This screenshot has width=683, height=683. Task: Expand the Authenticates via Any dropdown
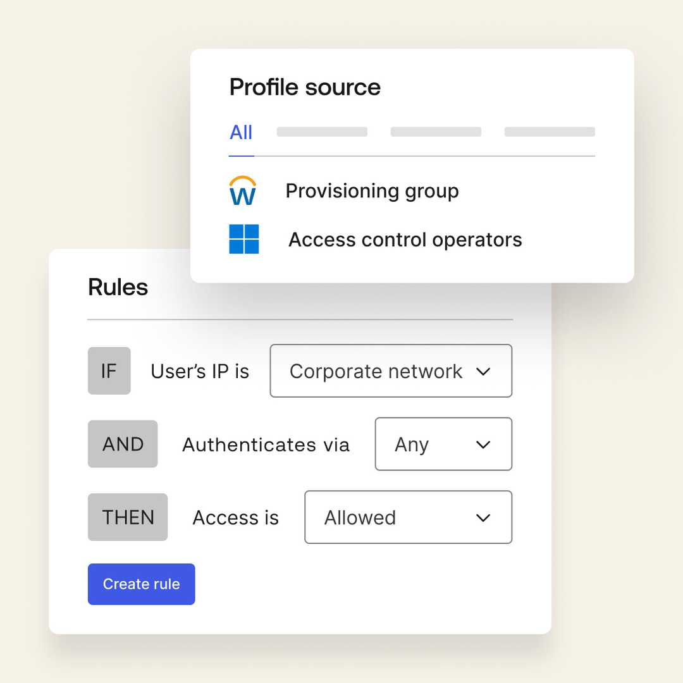point(443,444)
